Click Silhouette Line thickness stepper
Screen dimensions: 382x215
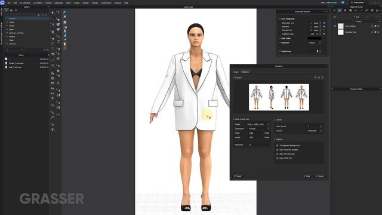(321, 23)
